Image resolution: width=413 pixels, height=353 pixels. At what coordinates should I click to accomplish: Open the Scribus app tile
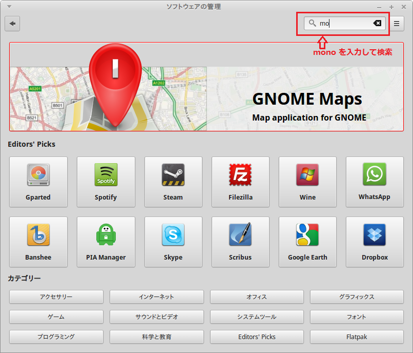point(240,242)
